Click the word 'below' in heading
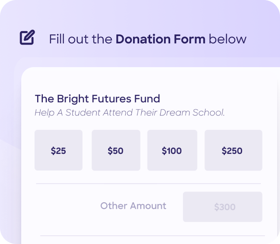The height and width of the screenshot is (244, 280). coord(228,39)
